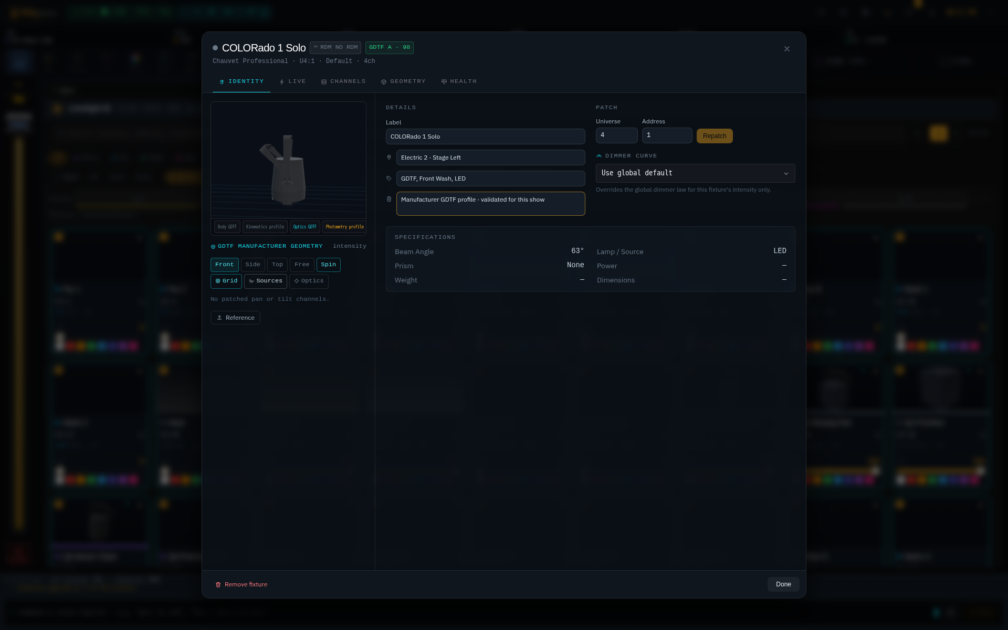The width and height of the screenshot is (1008, 630).
Task: Click the Body GDTF chip
Action: point(227,227)
